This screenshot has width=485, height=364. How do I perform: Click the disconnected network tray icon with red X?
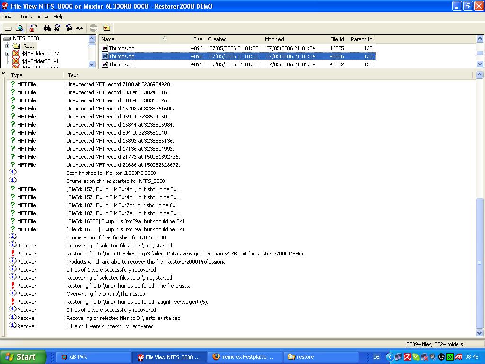424,357
